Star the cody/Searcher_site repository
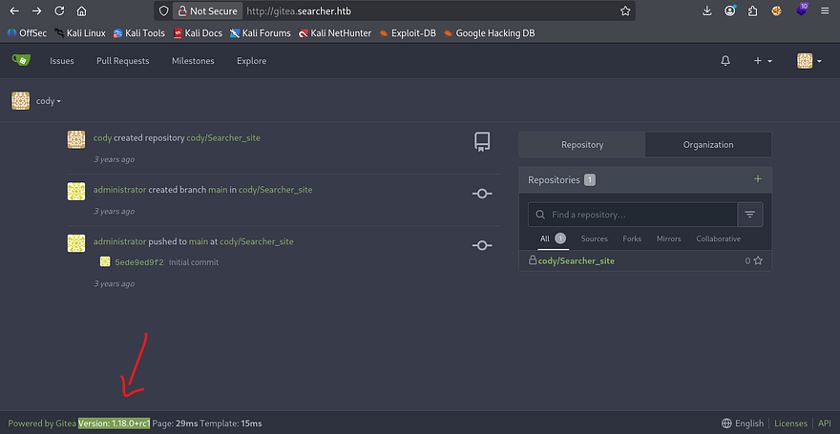 (758, 260)
